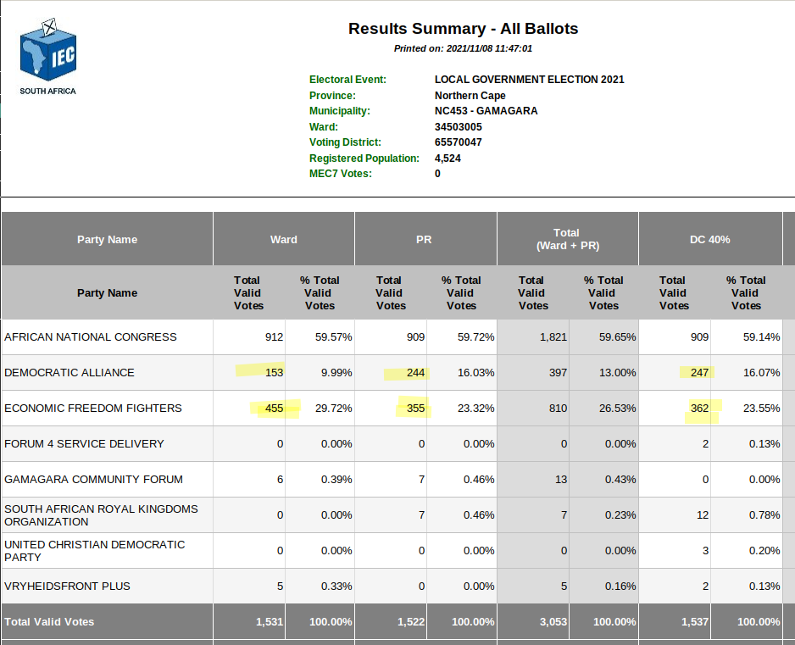Image resolution: width=795 pixels, height=645 pixels.
Task: Select 'AFRICAN NATIONAL CONGRESS' party name
Action: (x=91, y=336)
